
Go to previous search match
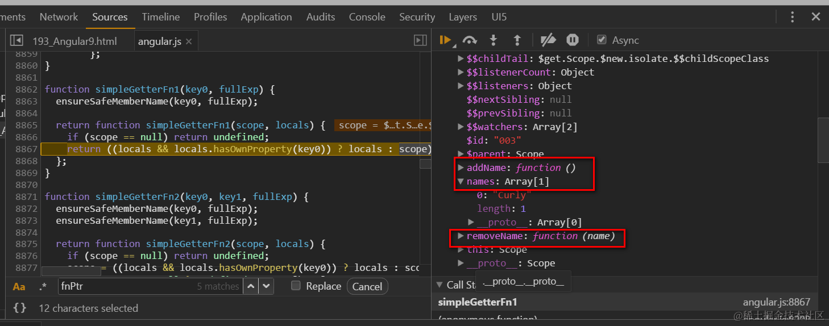pos(251,286)
